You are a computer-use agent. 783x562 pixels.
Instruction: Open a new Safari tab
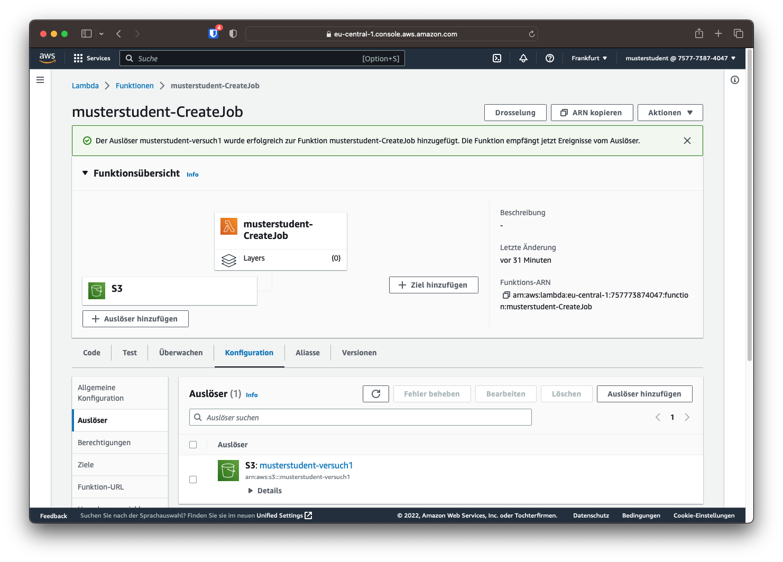pos(718,33)
